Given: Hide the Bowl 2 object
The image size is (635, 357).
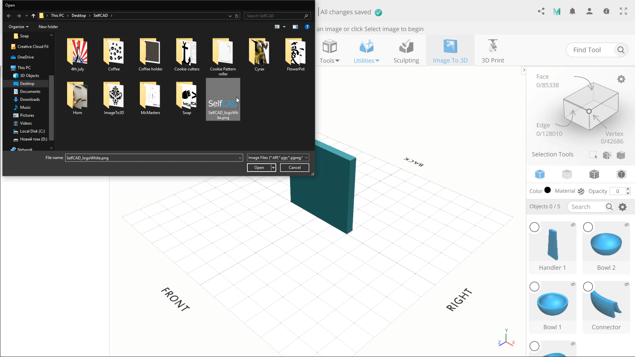Looking at the screenshot, I should point(627,225).
